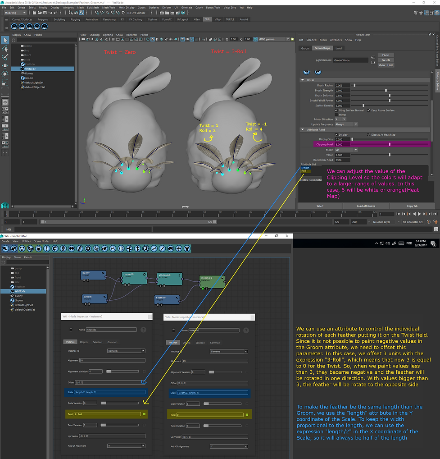Viewport: 440px width, 459px height.
Task: Toggle Obey Surface Normal checkbox
Action: pyautogui.click(x=336, y=110)
